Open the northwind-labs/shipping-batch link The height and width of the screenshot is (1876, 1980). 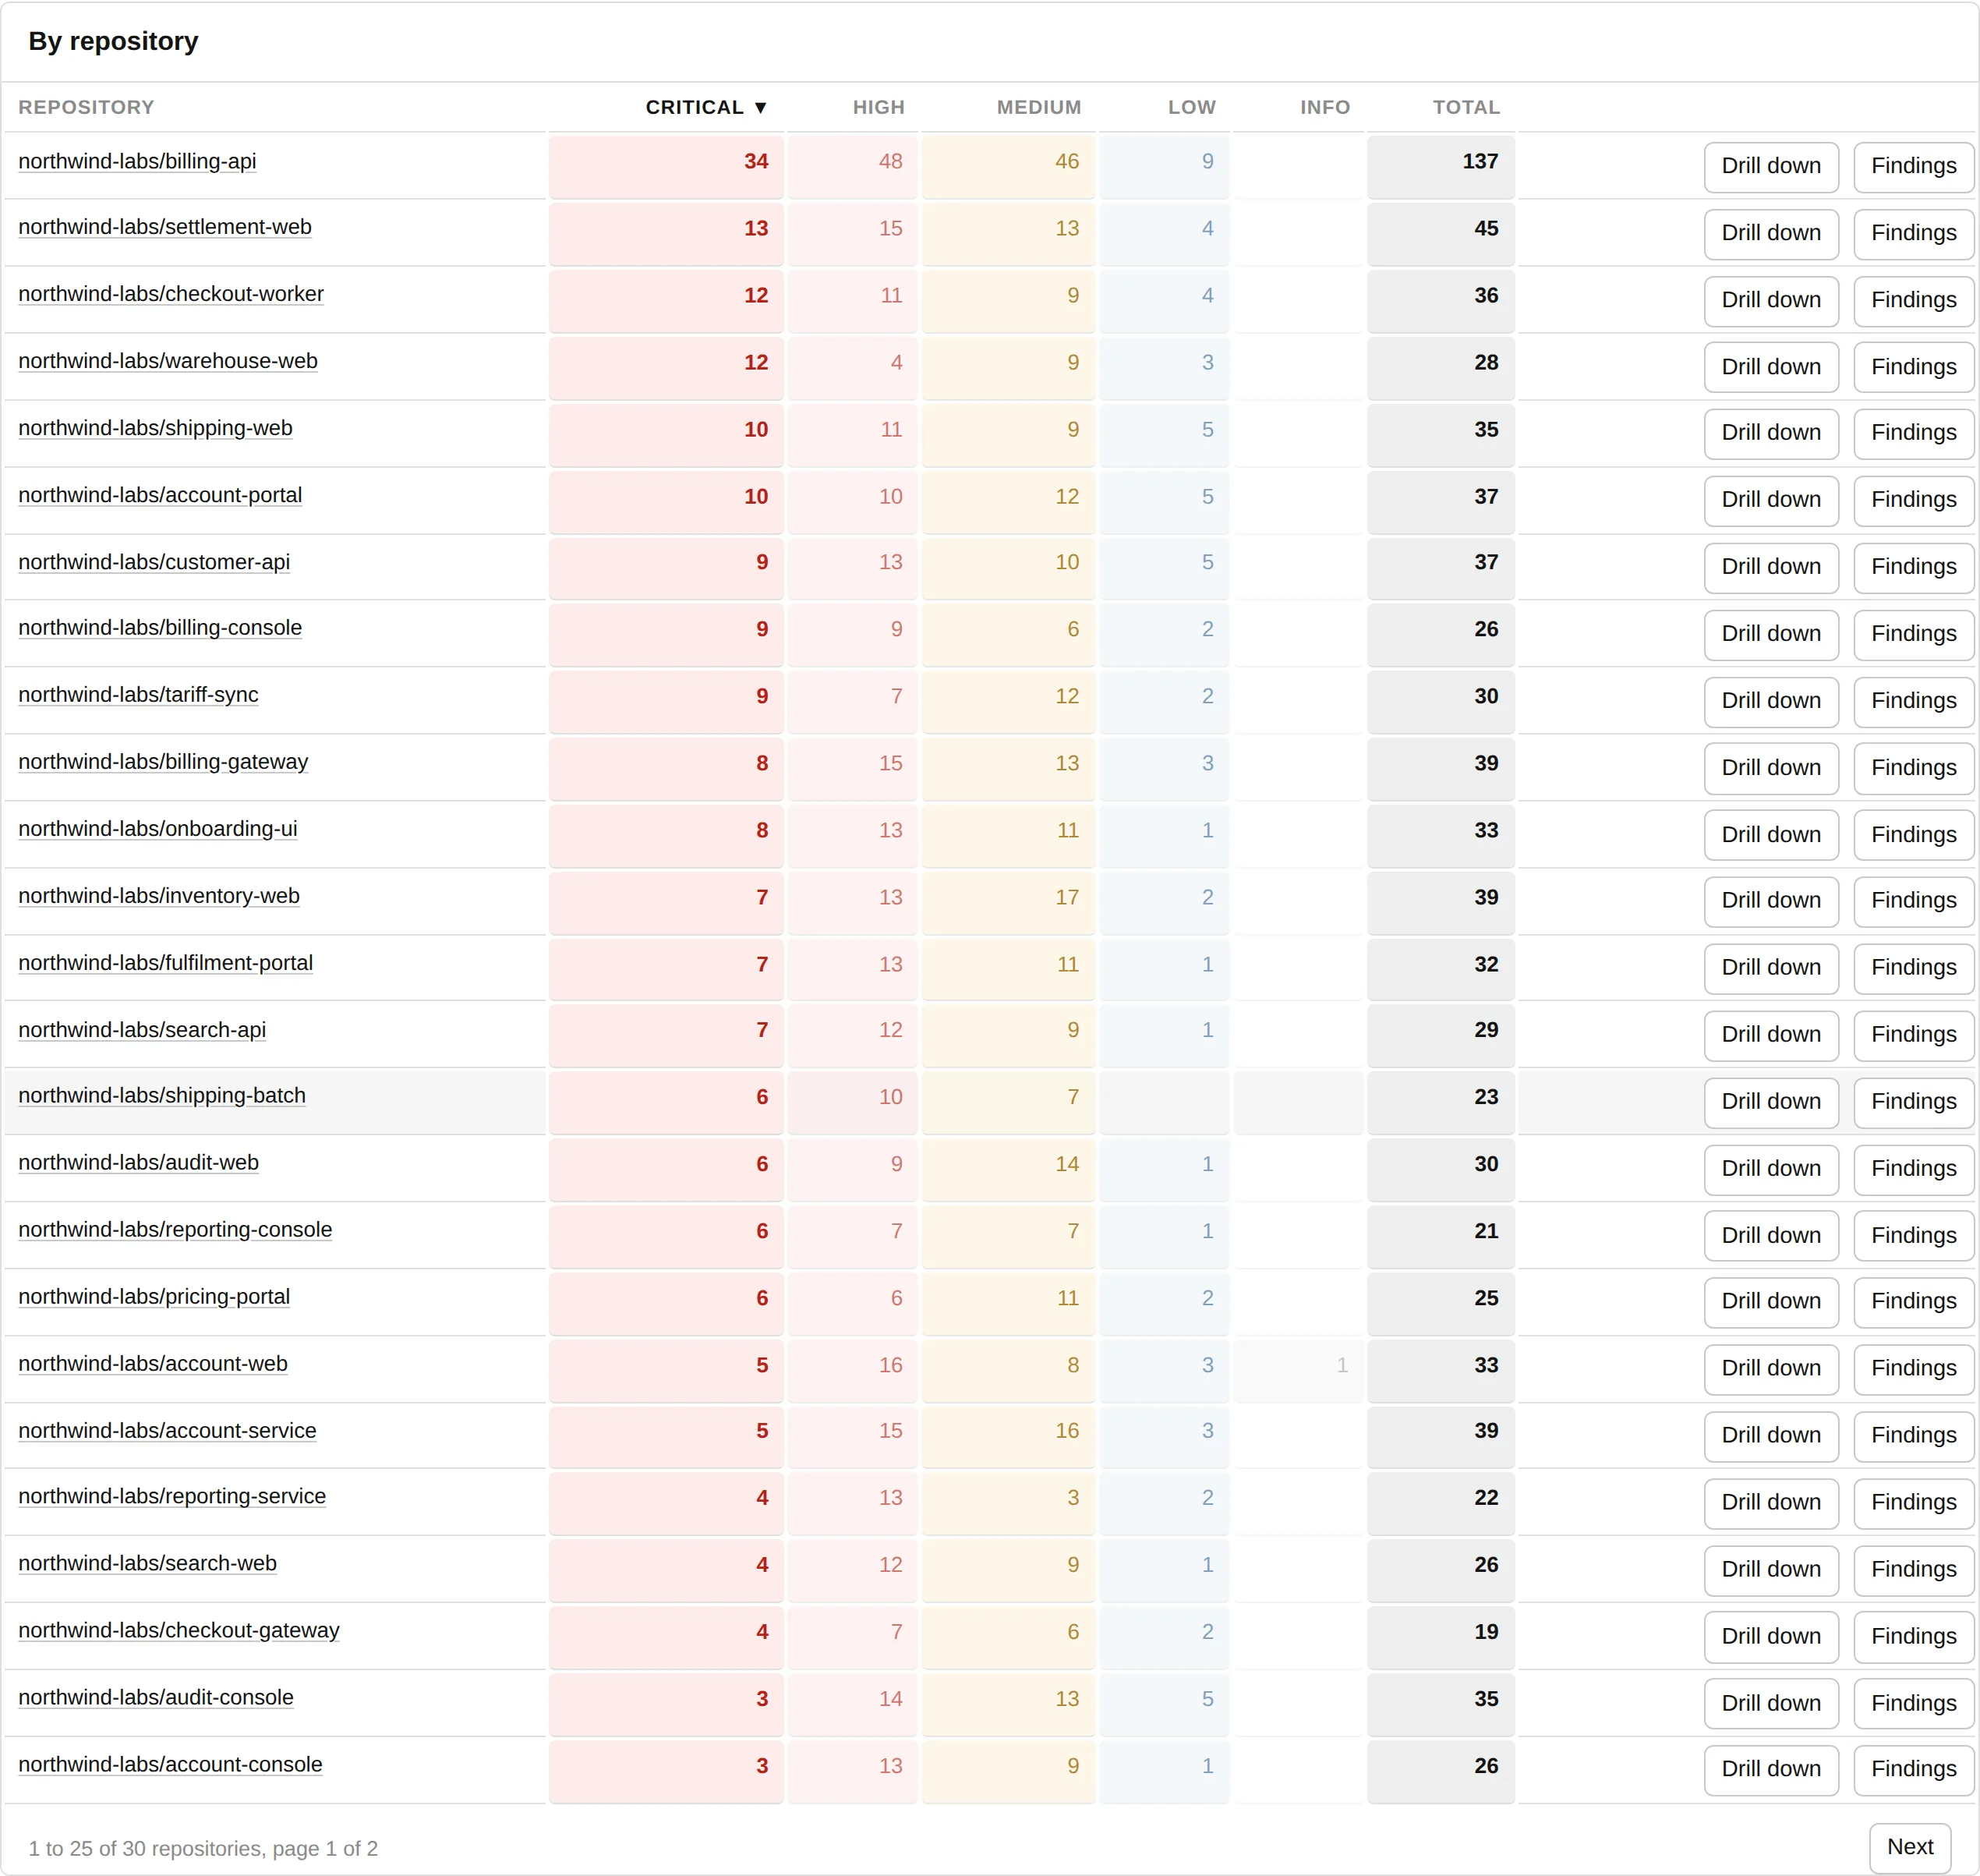[162, 1096]
